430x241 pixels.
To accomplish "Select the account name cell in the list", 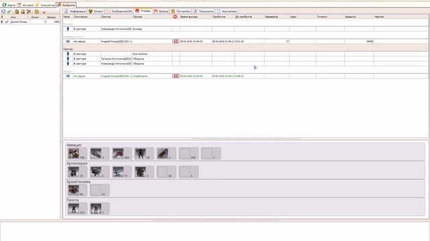I will 19,21.
